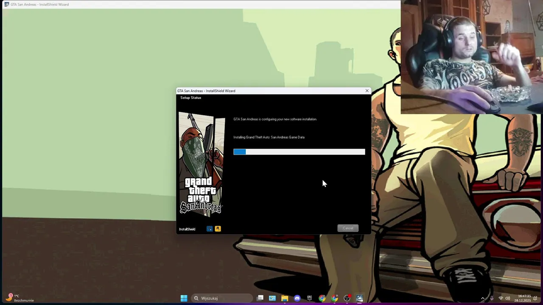Open the first Chrome icon in the taskbar
This screenshot has height=305, width=543.
coord(322,298)
